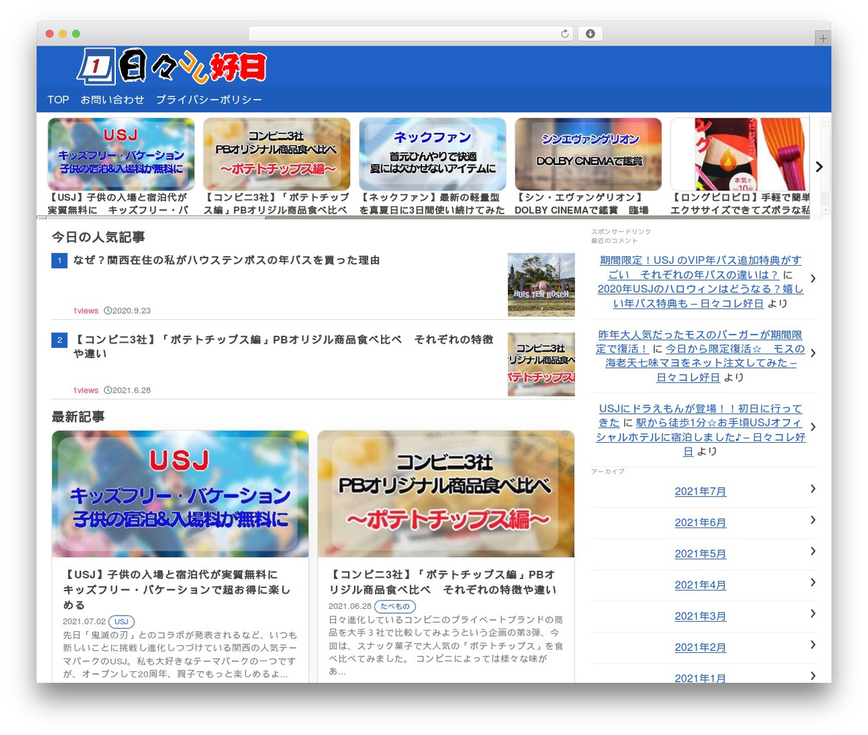Click chevron next to 2021年7月
Screen dimensions: 868x735
[x=812, y=489]
